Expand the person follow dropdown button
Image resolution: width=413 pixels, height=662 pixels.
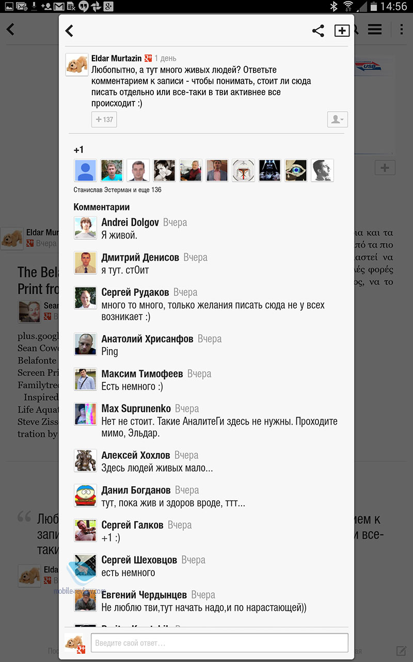[338, 119]
